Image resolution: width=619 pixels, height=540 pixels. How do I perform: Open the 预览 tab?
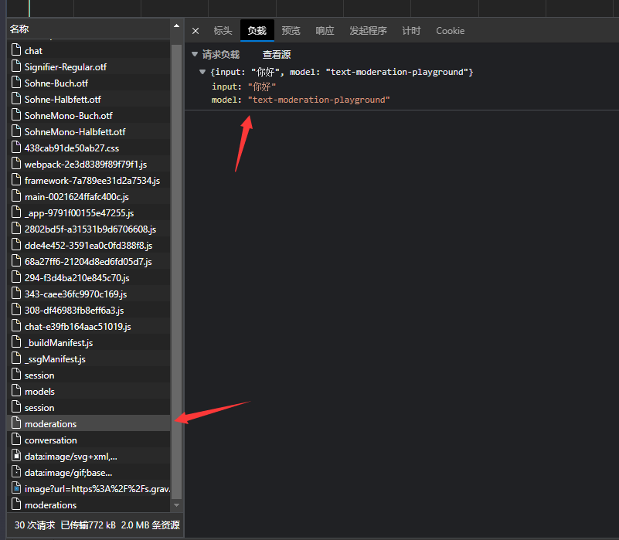tap(291, 31)
